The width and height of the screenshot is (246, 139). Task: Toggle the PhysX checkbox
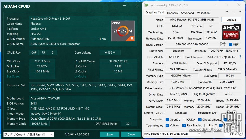[x=206, y=125]
